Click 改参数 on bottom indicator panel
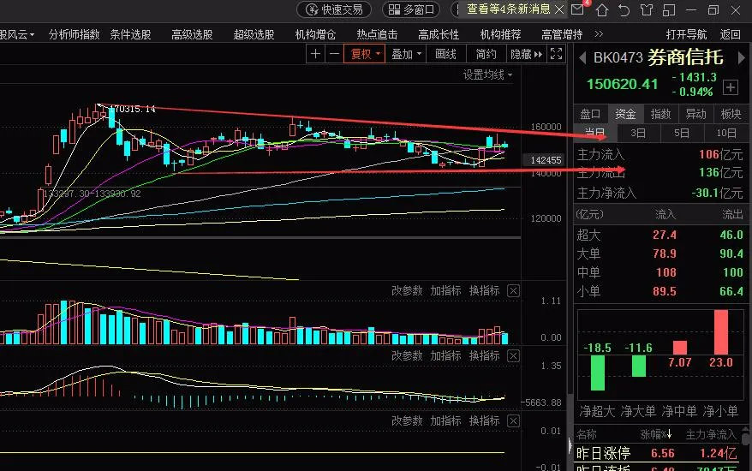 point(407,421)
